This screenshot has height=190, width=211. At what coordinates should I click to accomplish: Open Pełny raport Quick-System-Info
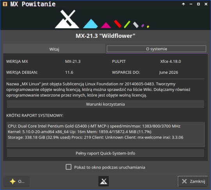click(105, 153)
